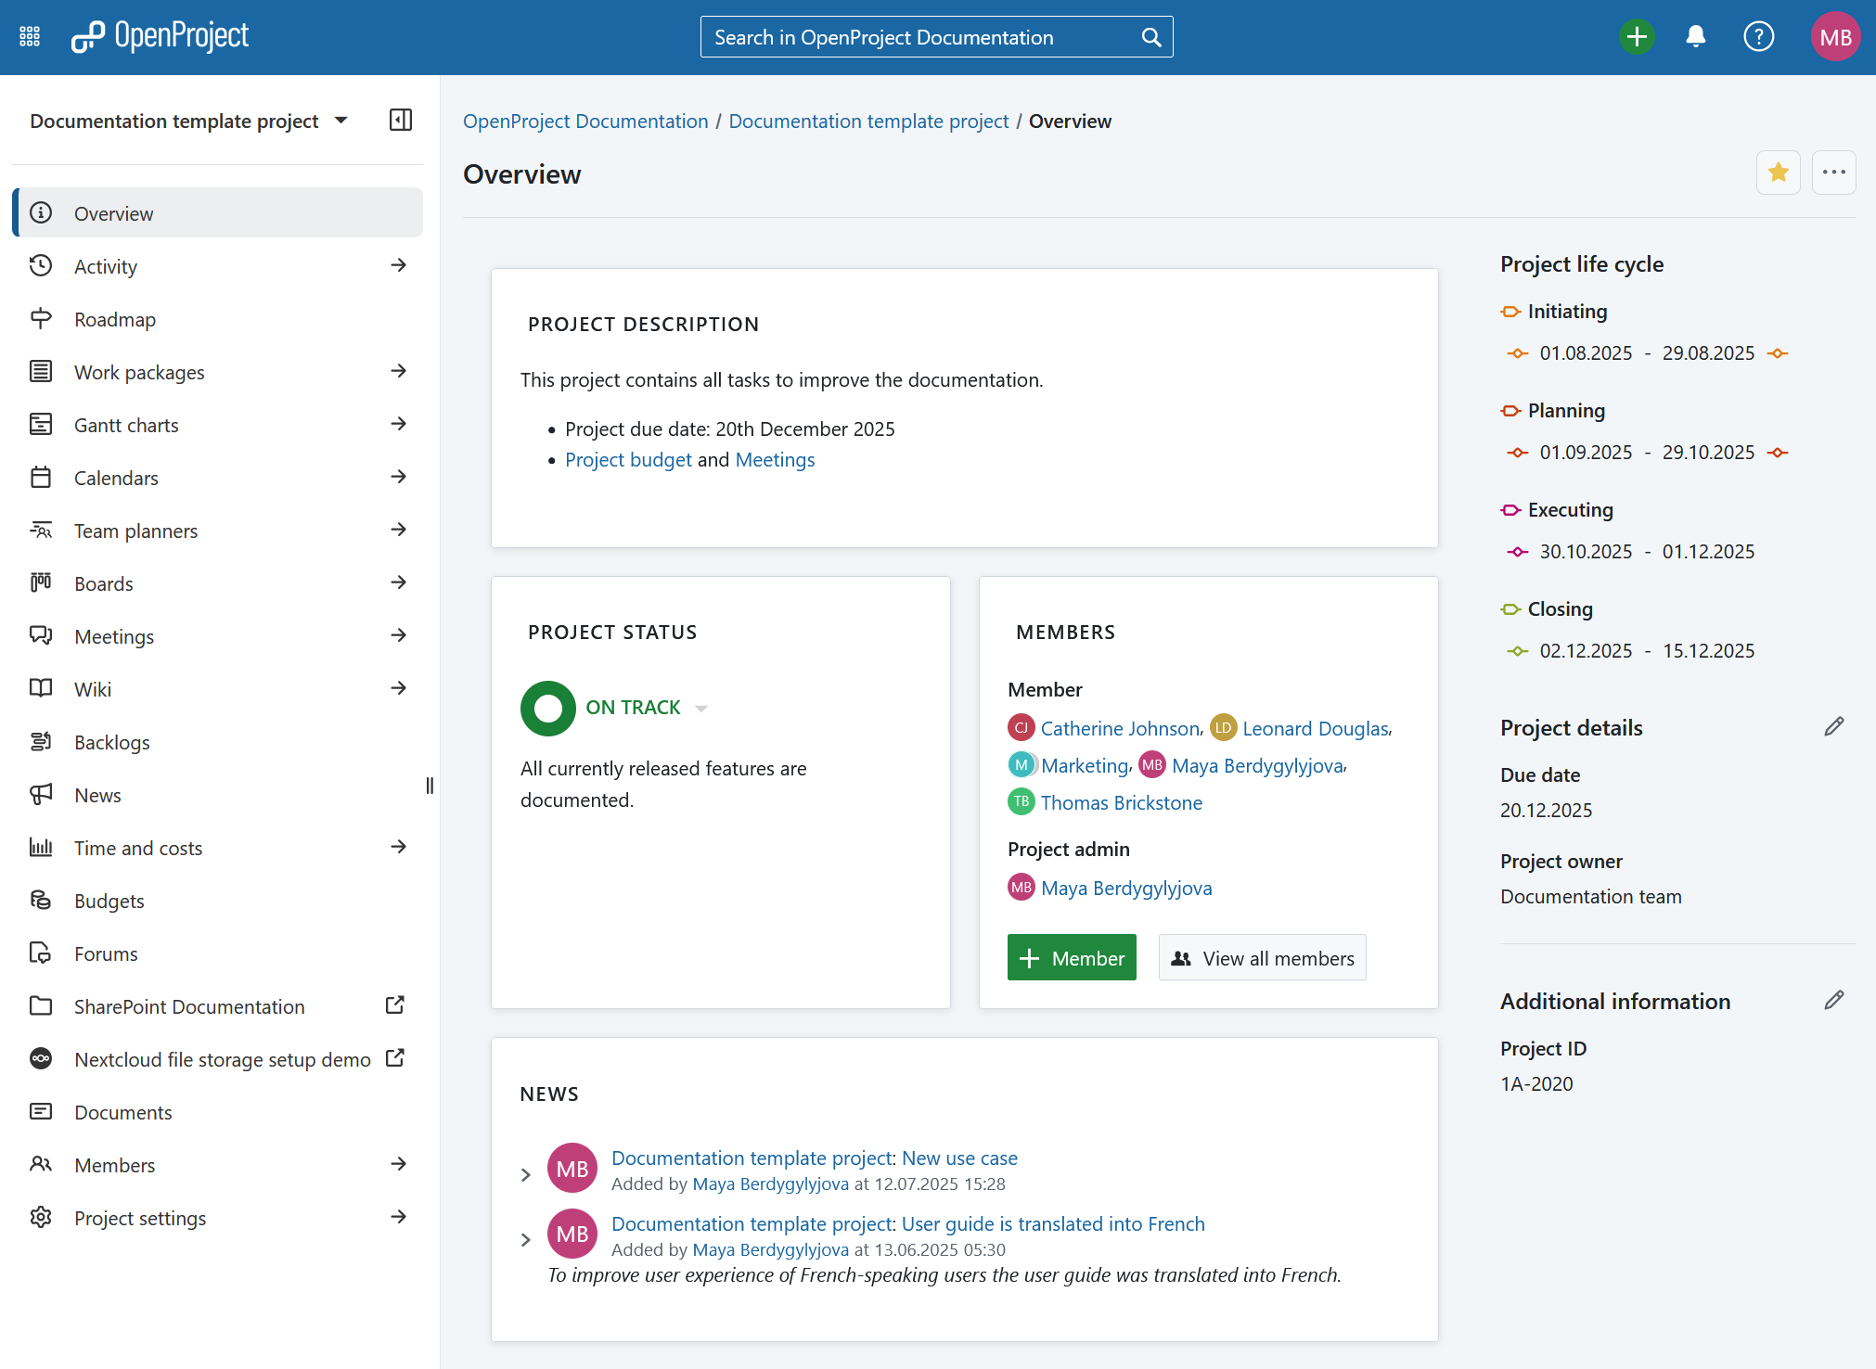This screenshot has width=1876, height=1369.
Task: Expand the Boards submenu arrow
Action: point(399,583)
